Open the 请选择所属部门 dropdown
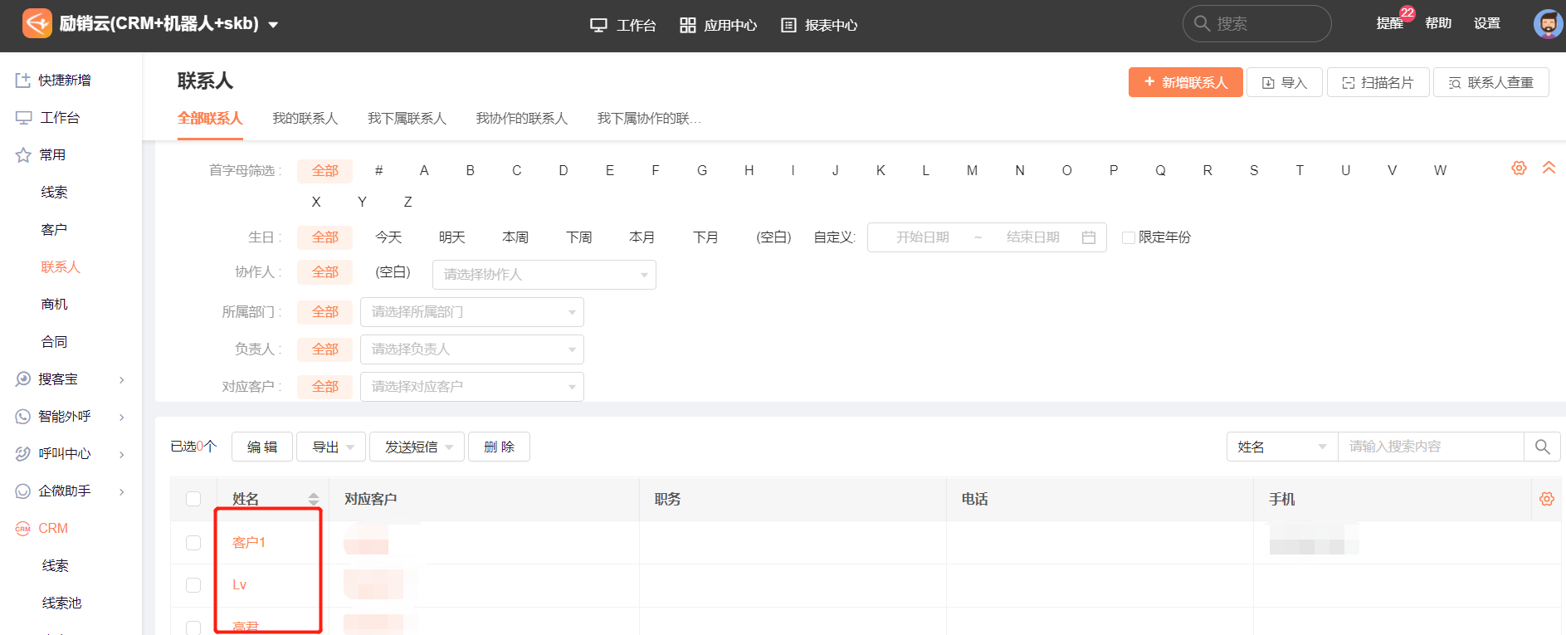Image resolution: width=1566 pixels, height=635 pixels. pyautogui.click(x=471, y=312)
